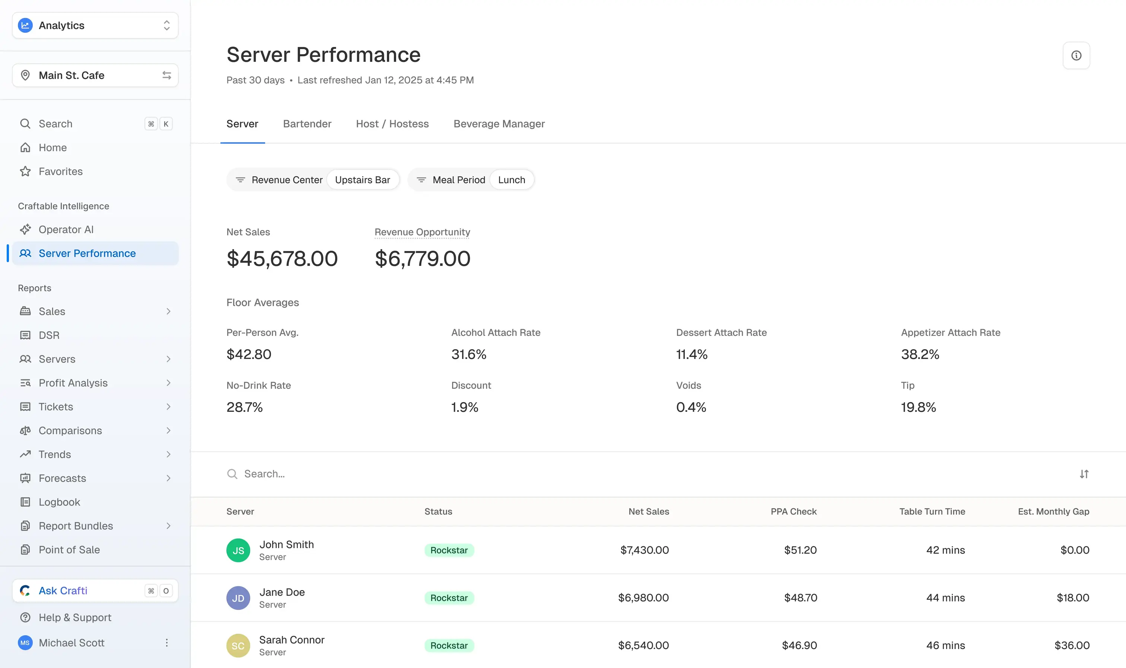
Task: Expand the Forecasts chevron
Action: [x=168, y=478]
